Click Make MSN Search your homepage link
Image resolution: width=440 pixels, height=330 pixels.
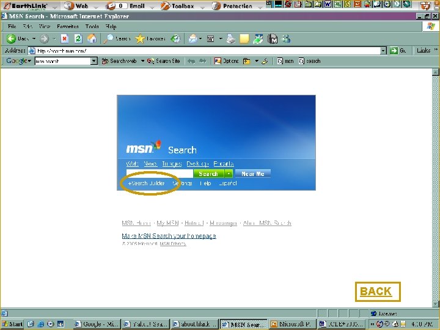pos(169,236)
